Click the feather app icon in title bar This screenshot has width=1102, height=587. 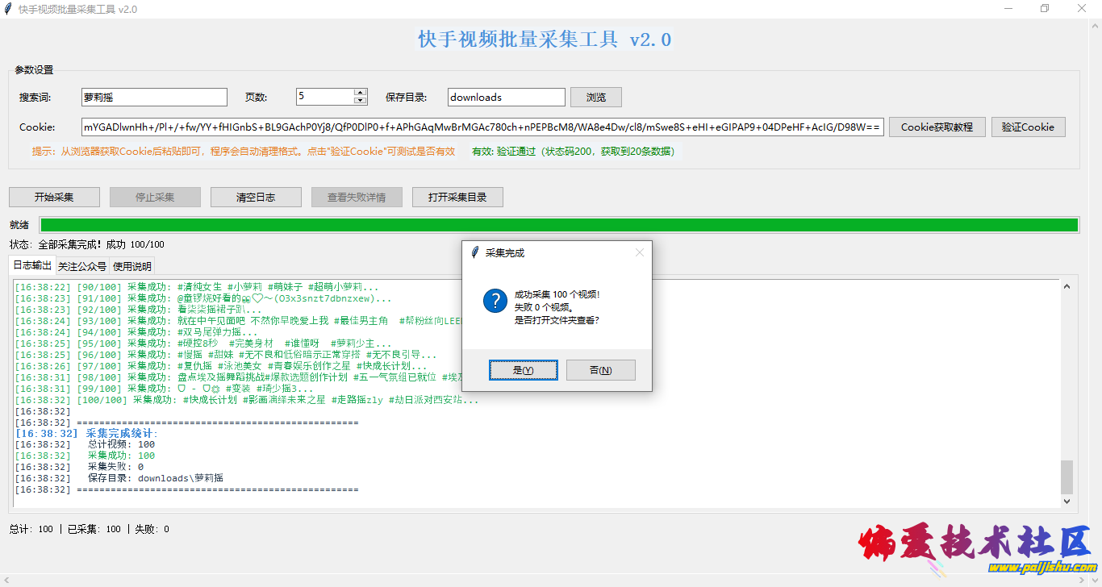pos(8,9)
